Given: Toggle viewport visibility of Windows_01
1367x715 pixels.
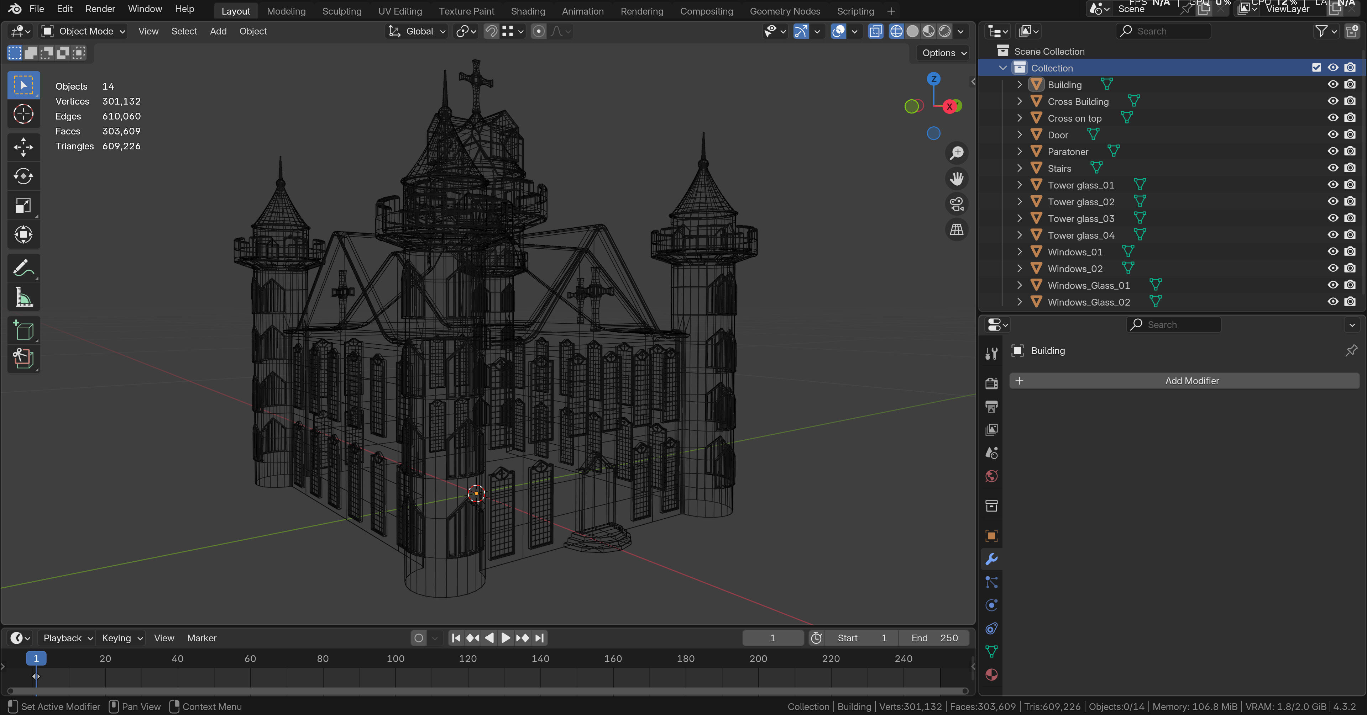Looking at the screenshot, I should (1333, 251).
